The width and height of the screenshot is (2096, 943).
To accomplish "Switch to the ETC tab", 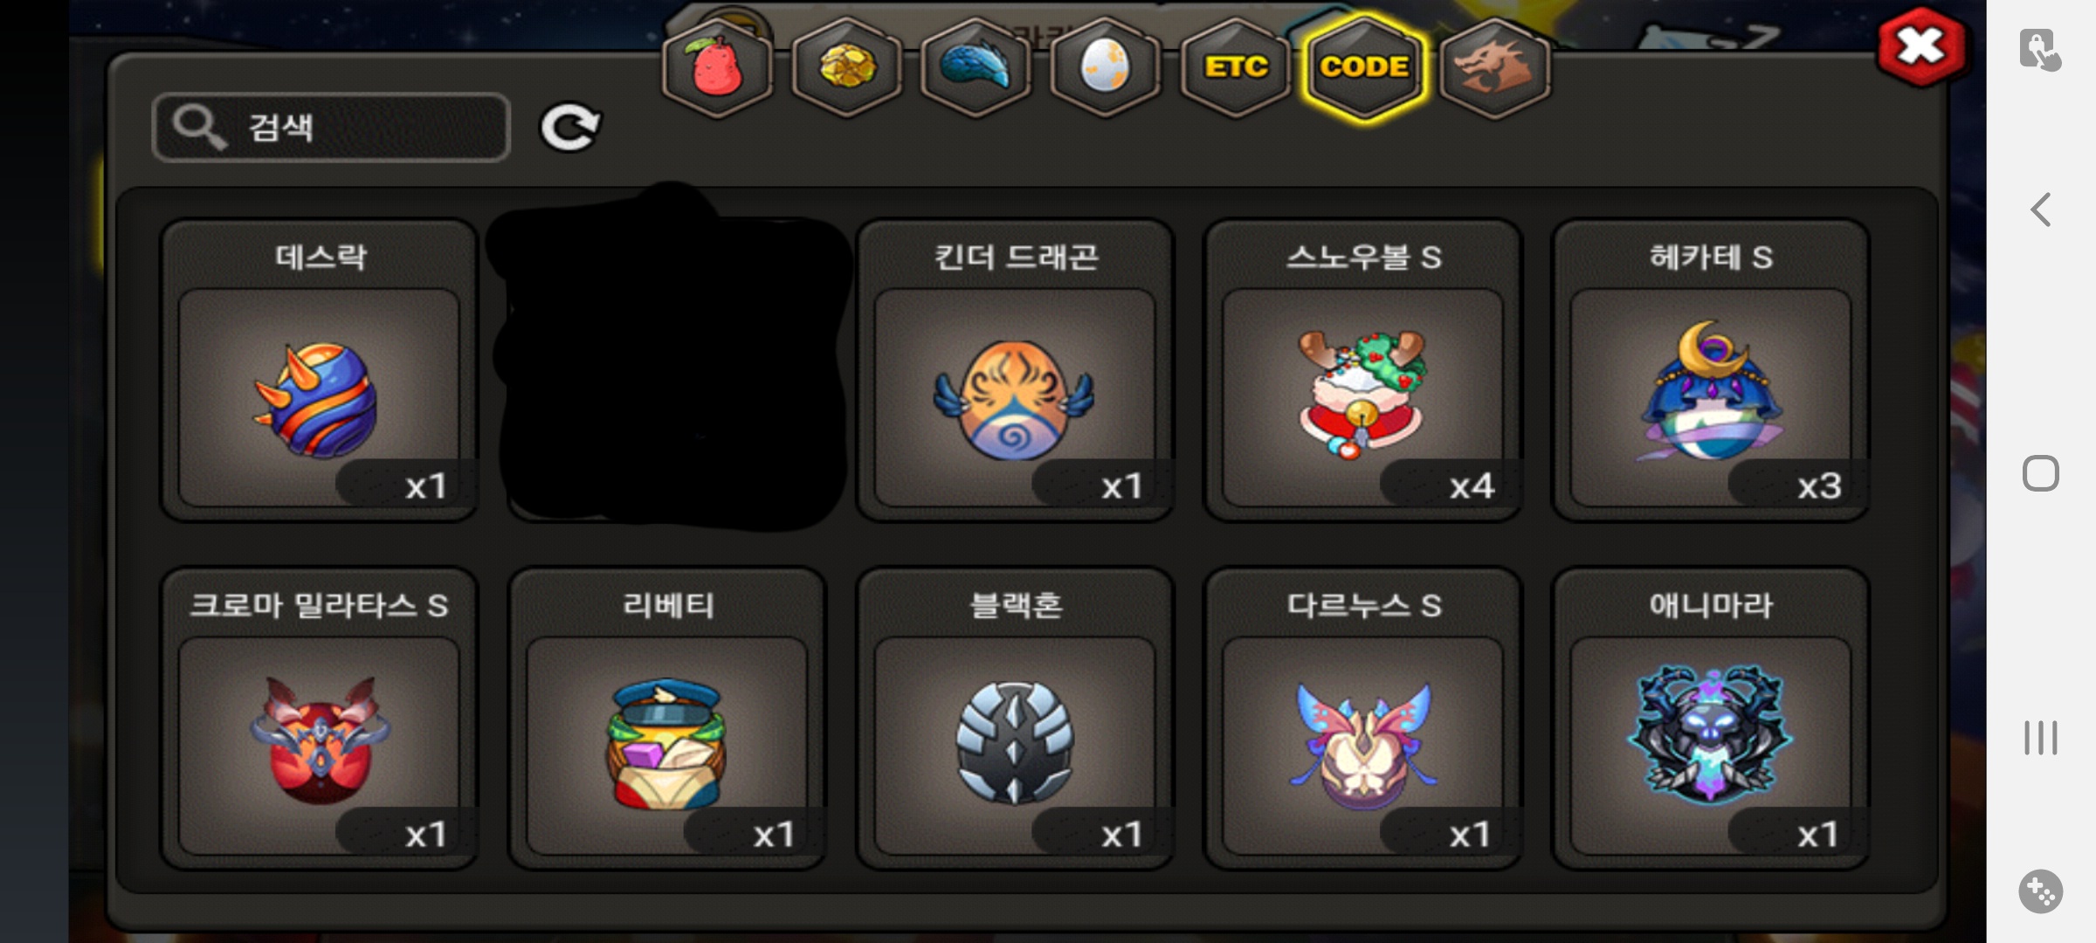I will [x=1235, y=68].
